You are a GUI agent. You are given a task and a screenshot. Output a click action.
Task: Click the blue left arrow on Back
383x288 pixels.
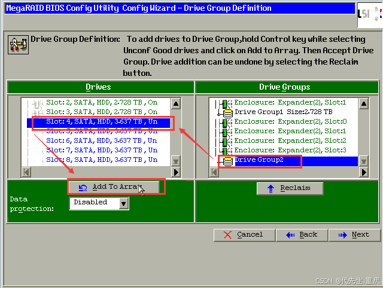tap(290, 235)
